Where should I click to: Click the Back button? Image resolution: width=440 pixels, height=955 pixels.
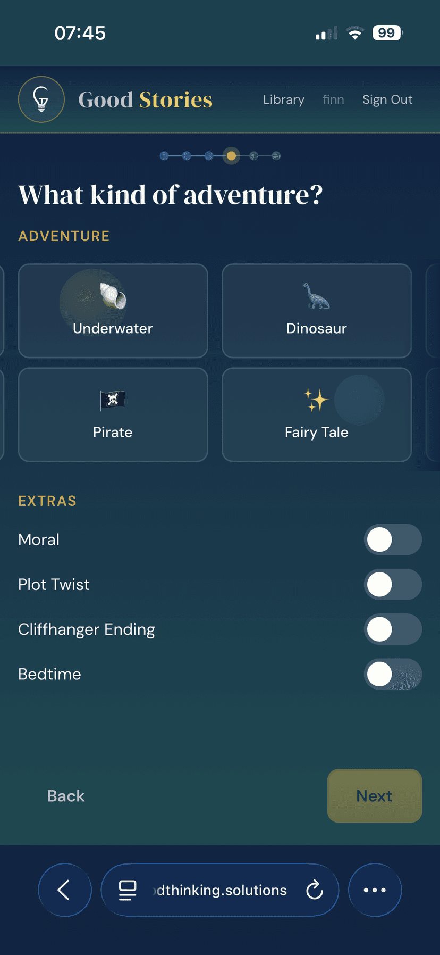pyautogui.click(x=65, y=795)
